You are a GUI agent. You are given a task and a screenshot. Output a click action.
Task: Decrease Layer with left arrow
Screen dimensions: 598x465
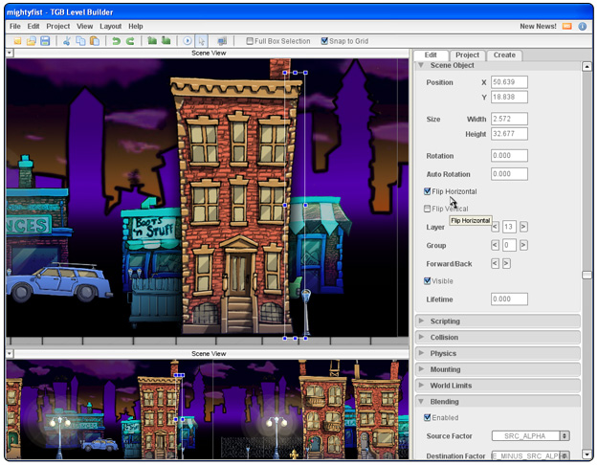pos(495,227)
